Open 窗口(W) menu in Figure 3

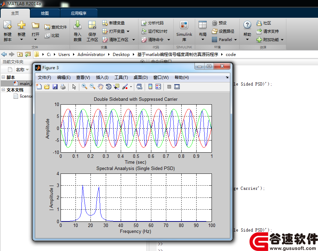point(161,78)
